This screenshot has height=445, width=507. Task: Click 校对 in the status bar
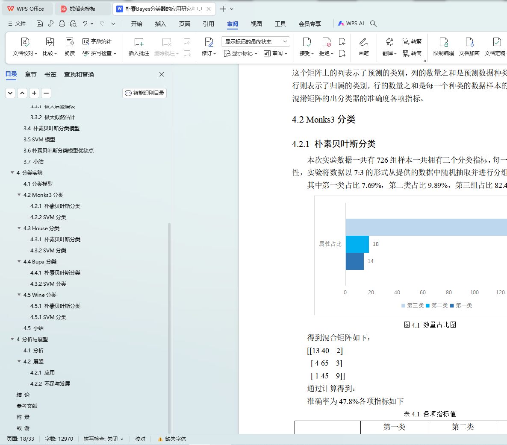pyautogui.click(x=140, y=439)
